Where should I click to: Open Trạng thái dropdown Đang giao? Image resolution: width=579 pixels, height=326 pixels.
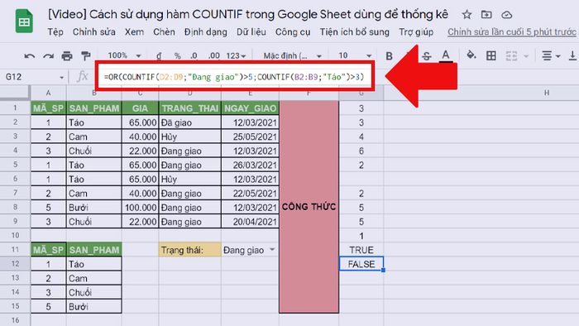coord(272,250)
